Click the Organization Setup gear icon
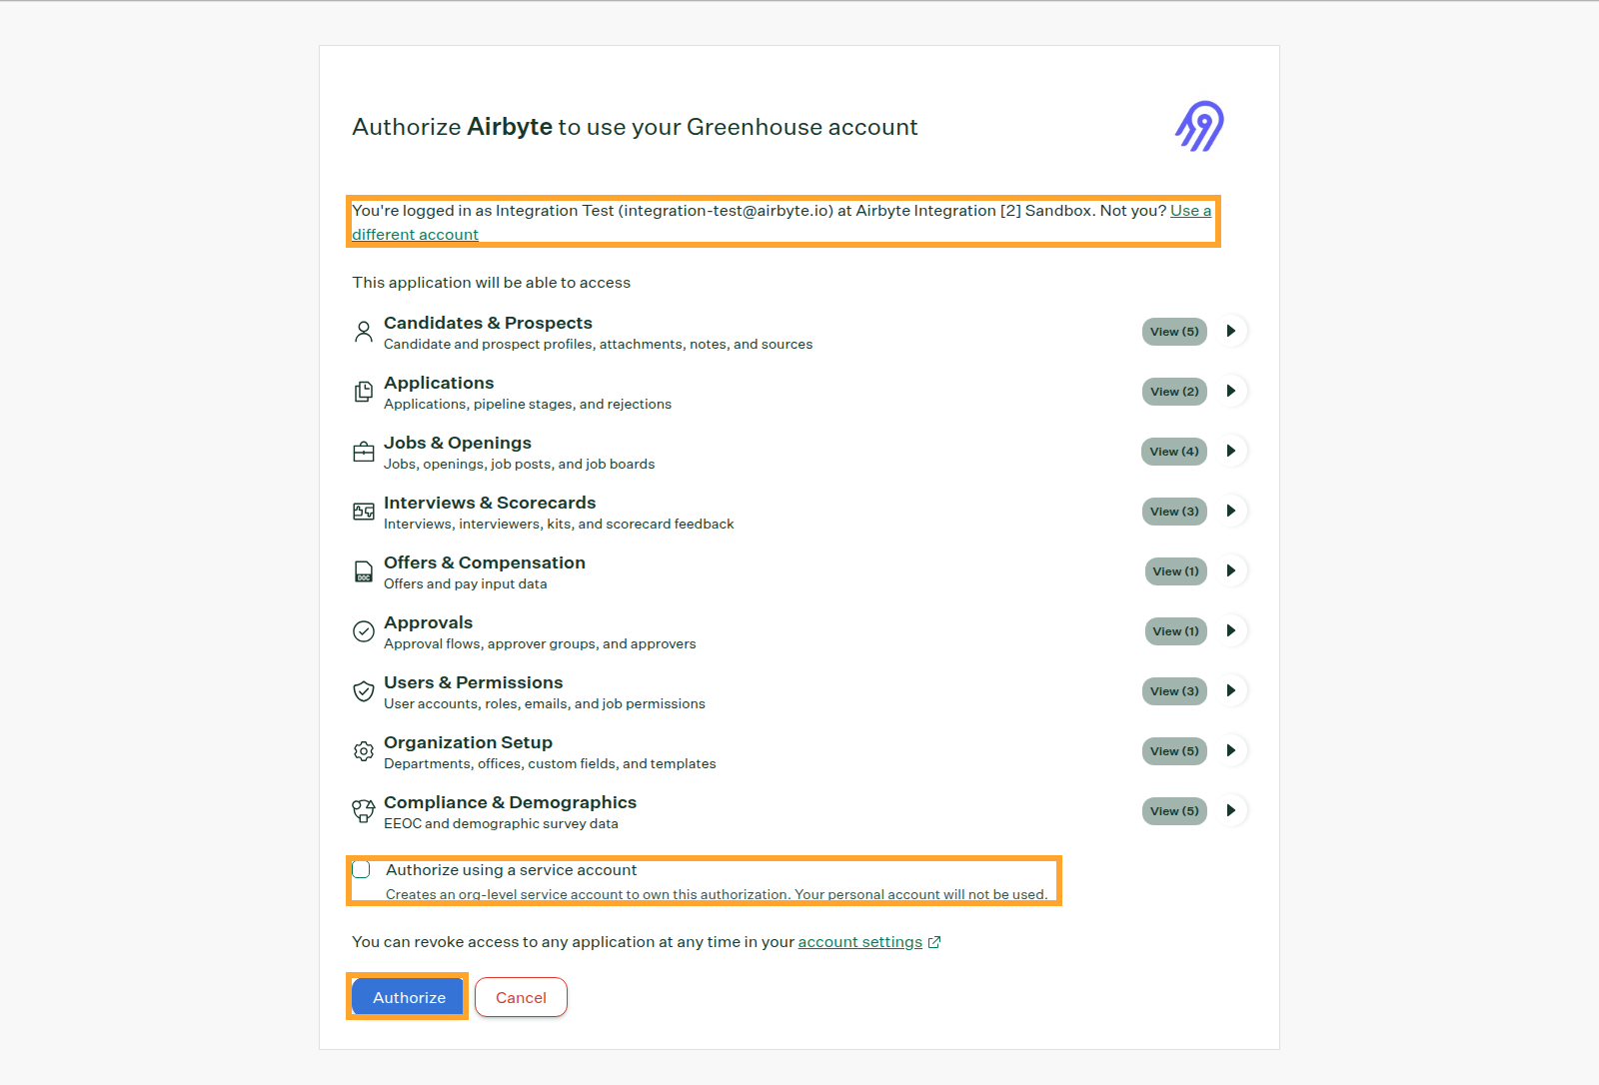 point(364,751)
